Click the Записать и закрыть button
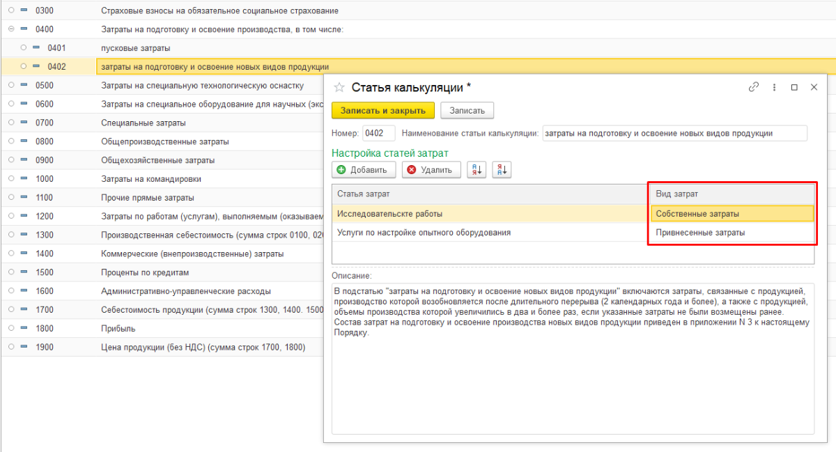 point(383,111)
